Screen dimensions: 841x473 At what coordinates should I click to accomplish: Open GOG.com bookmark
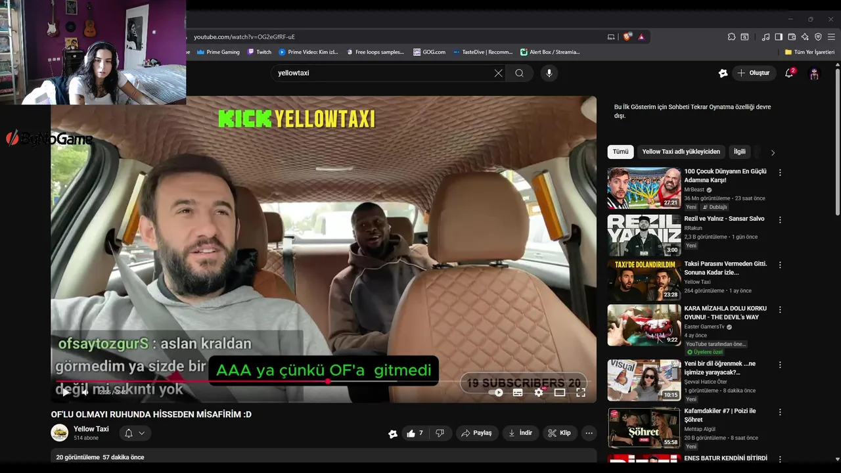click(429, 52)
